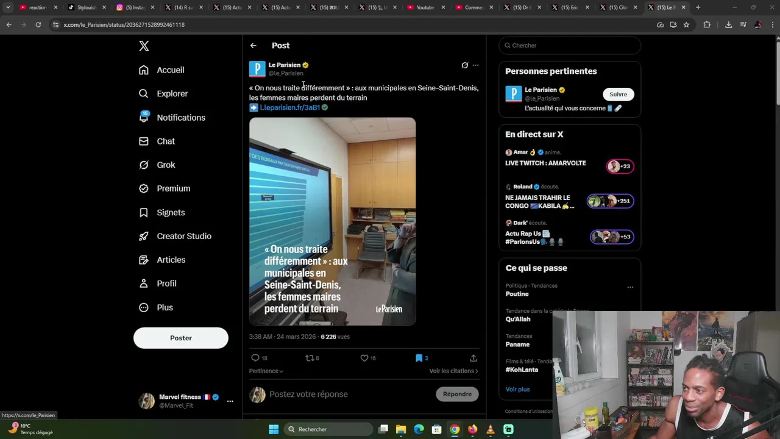Open Marvel fitness account menu dots

point(230,401)
